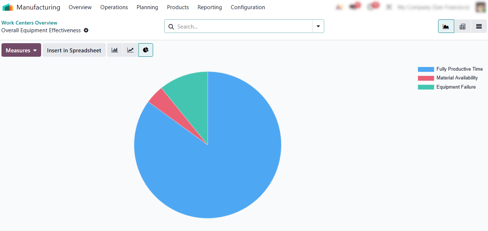Open the Configuration menu
This screenshot has height=231, width=488.
(x=248, y=7)
